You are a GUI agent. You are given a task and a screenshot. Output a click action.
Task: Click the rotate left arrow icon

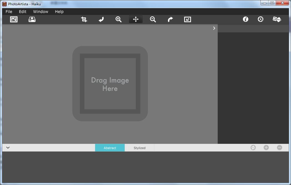coord(101,19)
